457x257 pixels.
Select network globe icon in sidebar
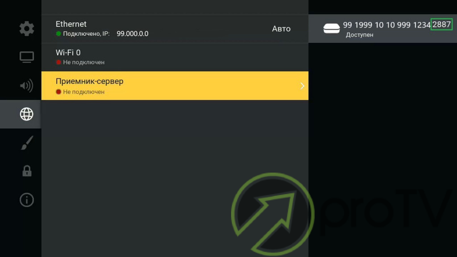26,114
